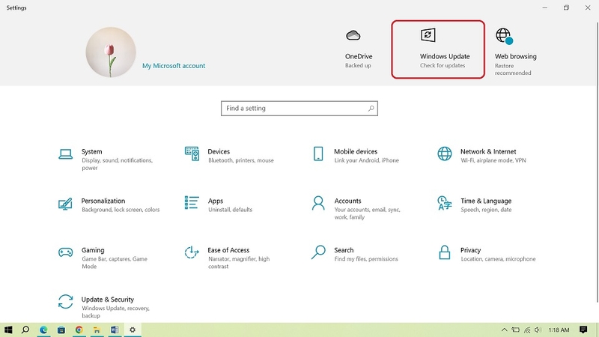The height and width of the screenshot is (337, 599).
Task: Click the Settings window vertical scrollbar
Action: coord(598,162)
